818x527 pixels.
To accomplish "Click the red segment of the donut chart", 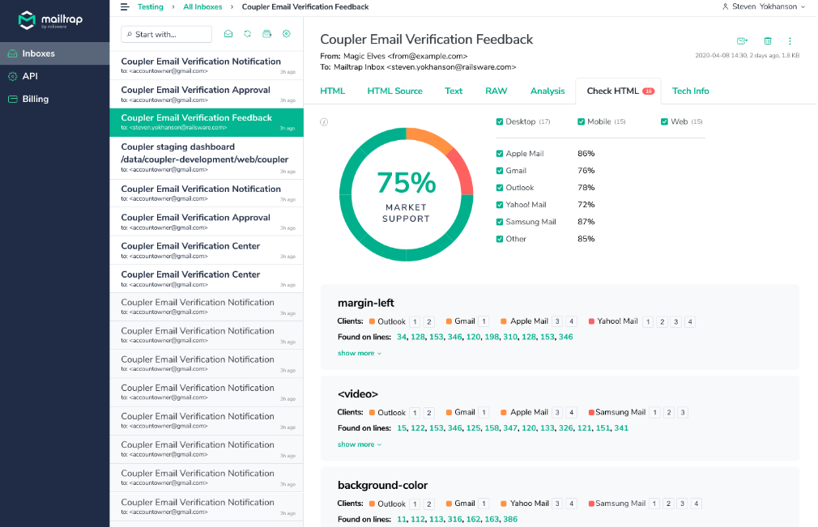I will click(461, 172).
